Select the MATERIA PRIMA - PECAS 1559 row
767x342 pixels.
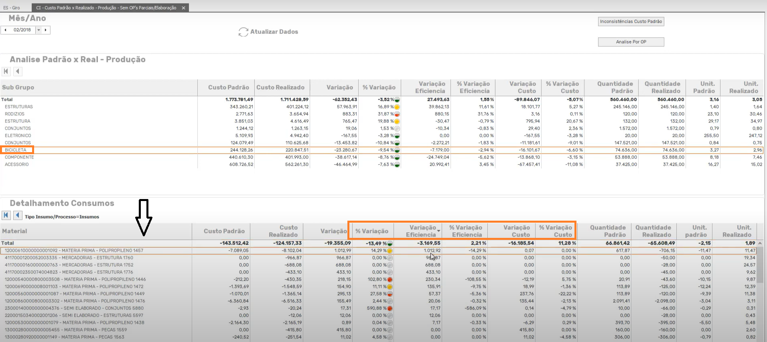tap(378, 330)
